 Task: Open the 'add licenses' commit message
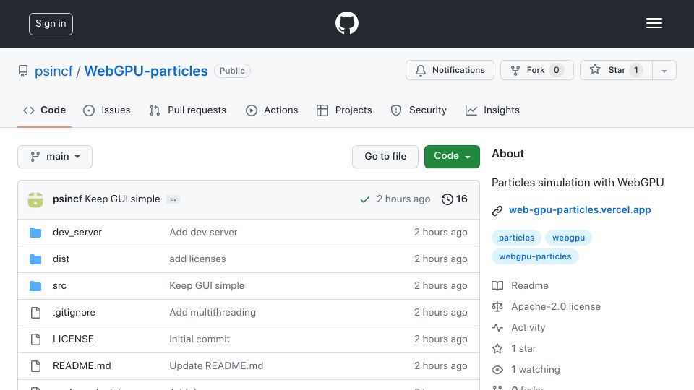[x=197, y=259]
